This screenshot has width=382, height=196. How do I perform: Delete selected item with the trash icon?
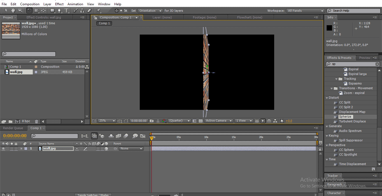coord(36,121)
